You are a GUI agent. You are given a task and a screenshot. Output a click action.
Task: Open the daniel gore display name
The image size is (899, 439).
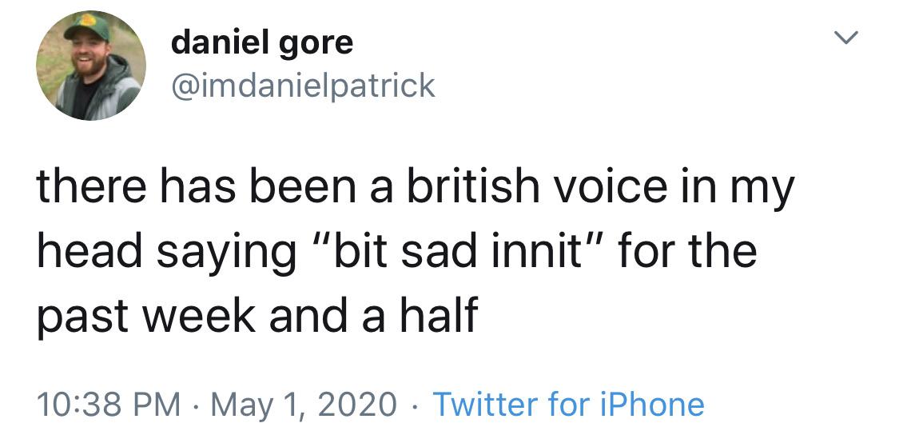(261, 42)
